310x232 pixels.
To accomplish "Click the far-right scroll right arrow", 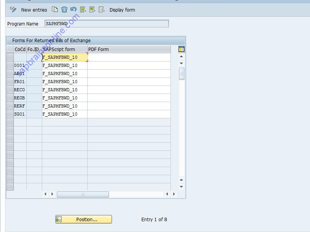I will (x=174, y=194).
